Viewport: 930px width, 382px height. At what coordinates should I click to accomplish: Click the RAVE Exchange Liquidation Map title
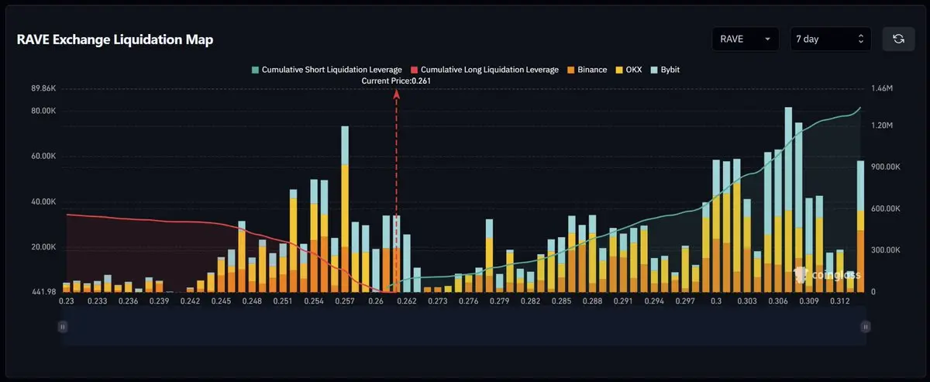coord(115,40)
